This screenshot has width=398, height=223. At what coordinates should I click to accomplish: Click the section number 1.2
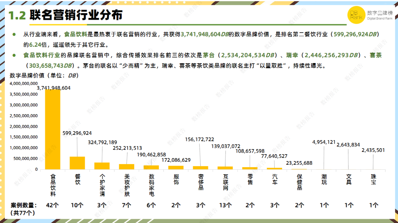point(17,15)
